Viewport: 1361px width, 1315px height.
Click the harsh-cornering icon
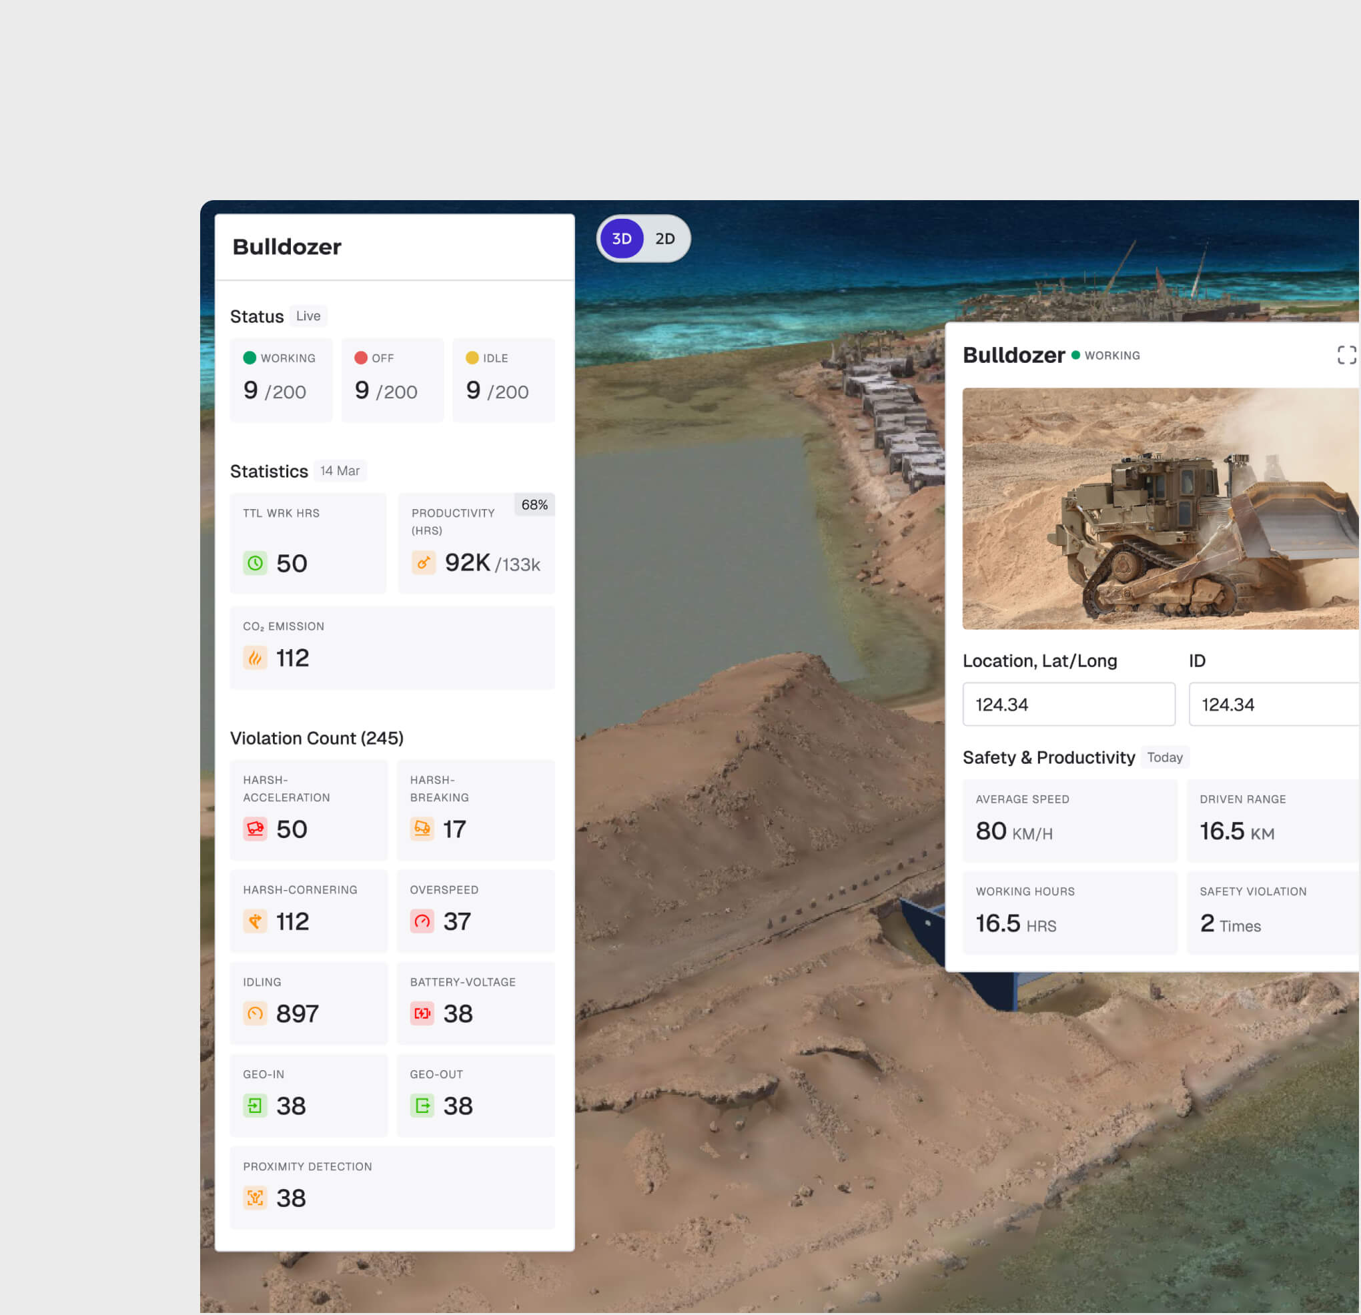click(255, 921)
